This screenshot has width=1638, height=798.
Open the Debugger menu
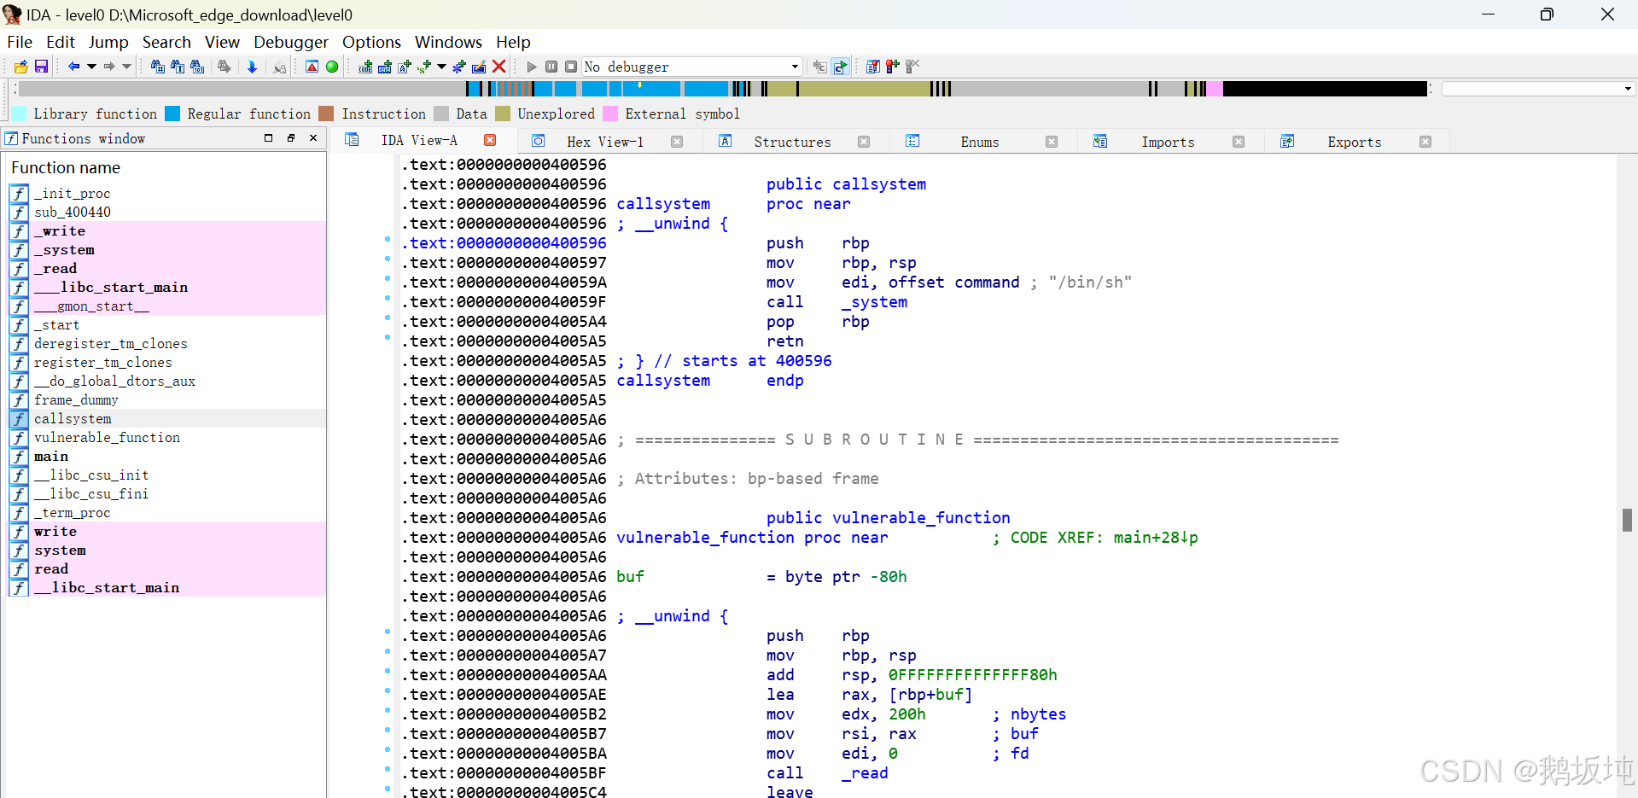coord(291,41)
